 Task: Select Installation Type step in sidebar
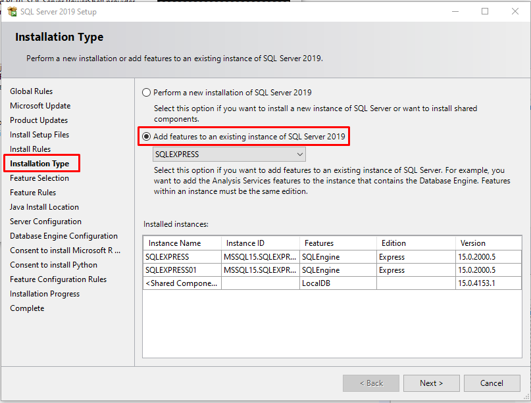[39, 164]
